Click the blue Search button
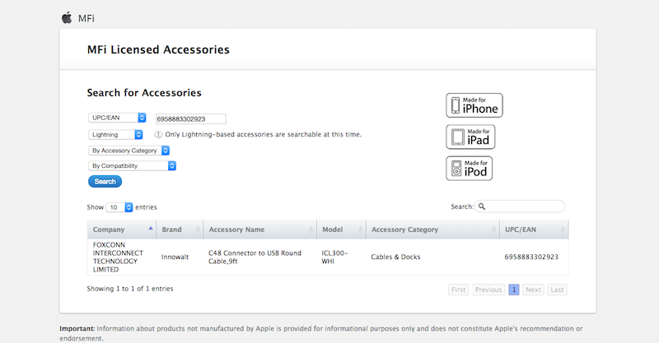Image resolution: width=659 pixels, height=343 pixels. [x=105, y=181]
